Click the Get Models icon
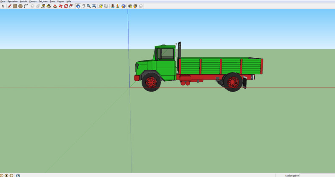Viewport: 335px width, 177px height. 130,6
